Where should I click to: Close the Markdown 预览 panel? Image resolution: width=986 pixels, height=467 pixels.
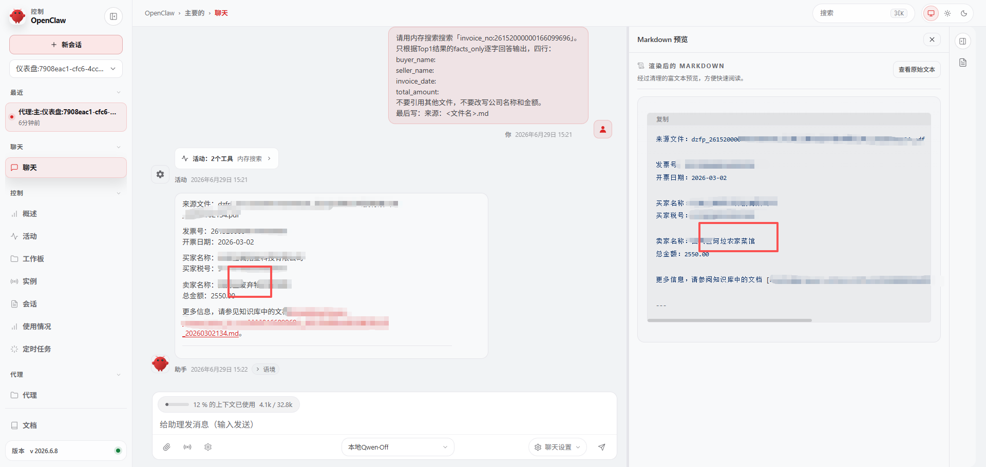pos(932,39)
